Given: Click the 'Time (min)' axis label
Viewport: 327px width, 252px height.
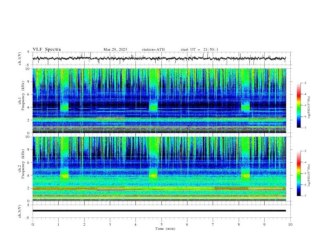Looking at the screenshot, I should tap(165, 229).
